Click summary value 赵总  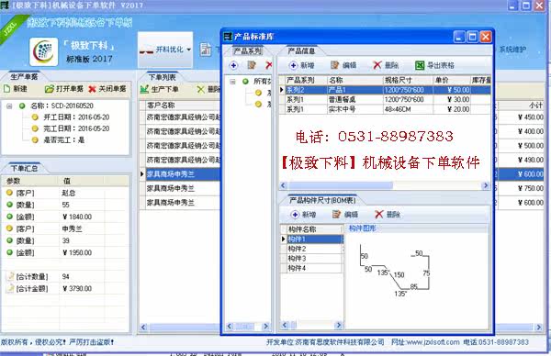coord(69,193)
